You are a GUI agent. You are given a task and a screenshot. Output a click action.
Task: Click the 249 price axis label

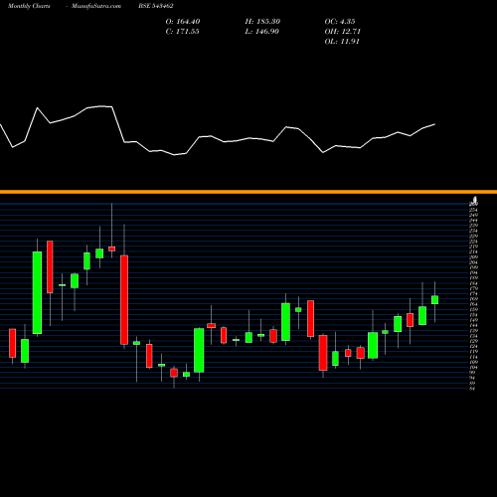pyautogui.click(x=473, y=215)
